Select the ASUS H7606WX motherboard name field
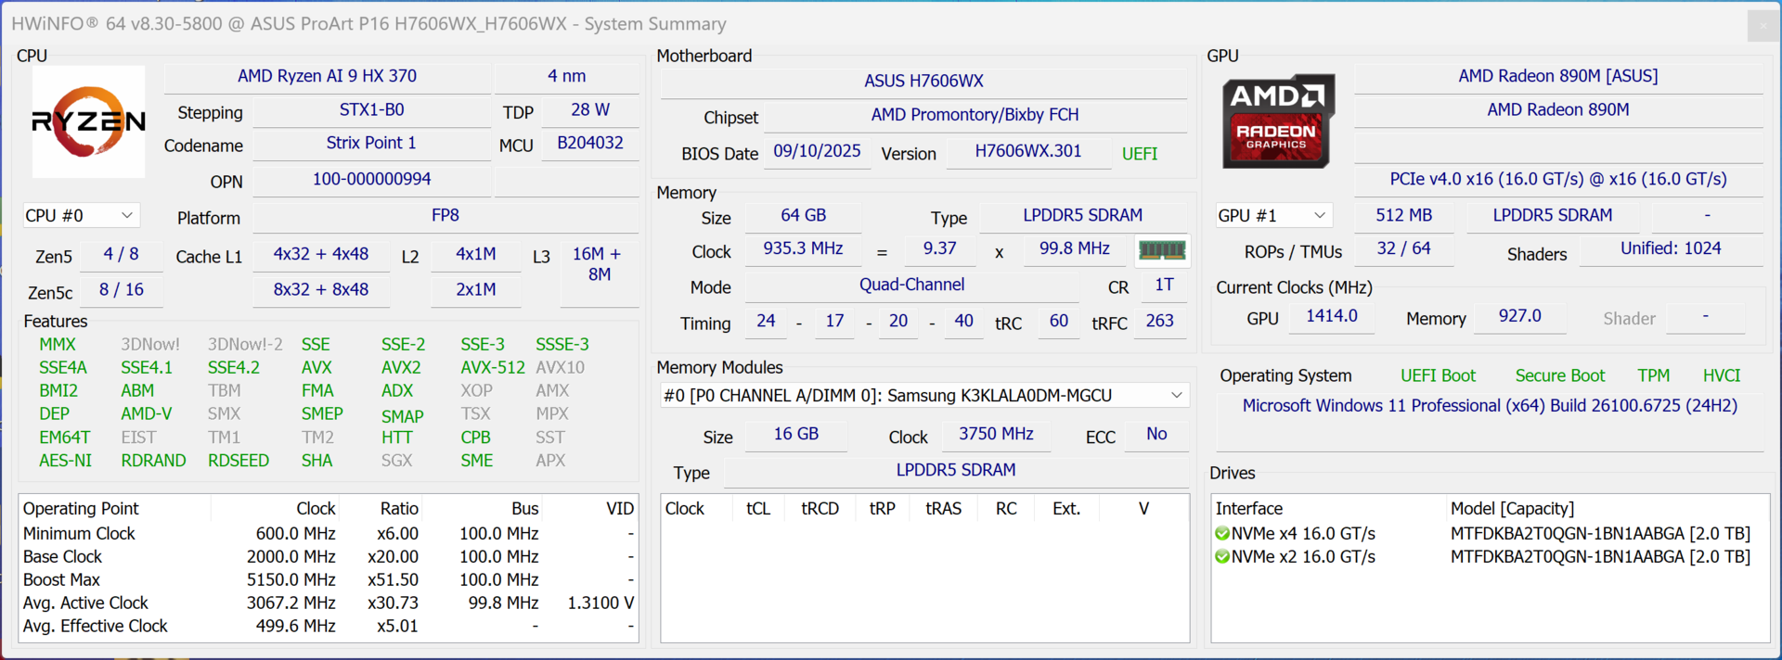The image size is (1782, 660). [x=923, y=82]
